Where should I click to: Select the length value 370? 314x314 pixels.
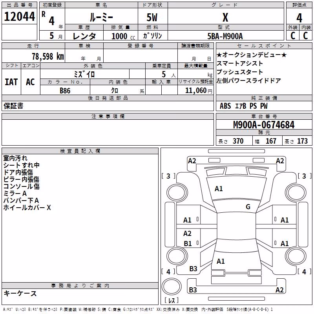click(238, 141)
